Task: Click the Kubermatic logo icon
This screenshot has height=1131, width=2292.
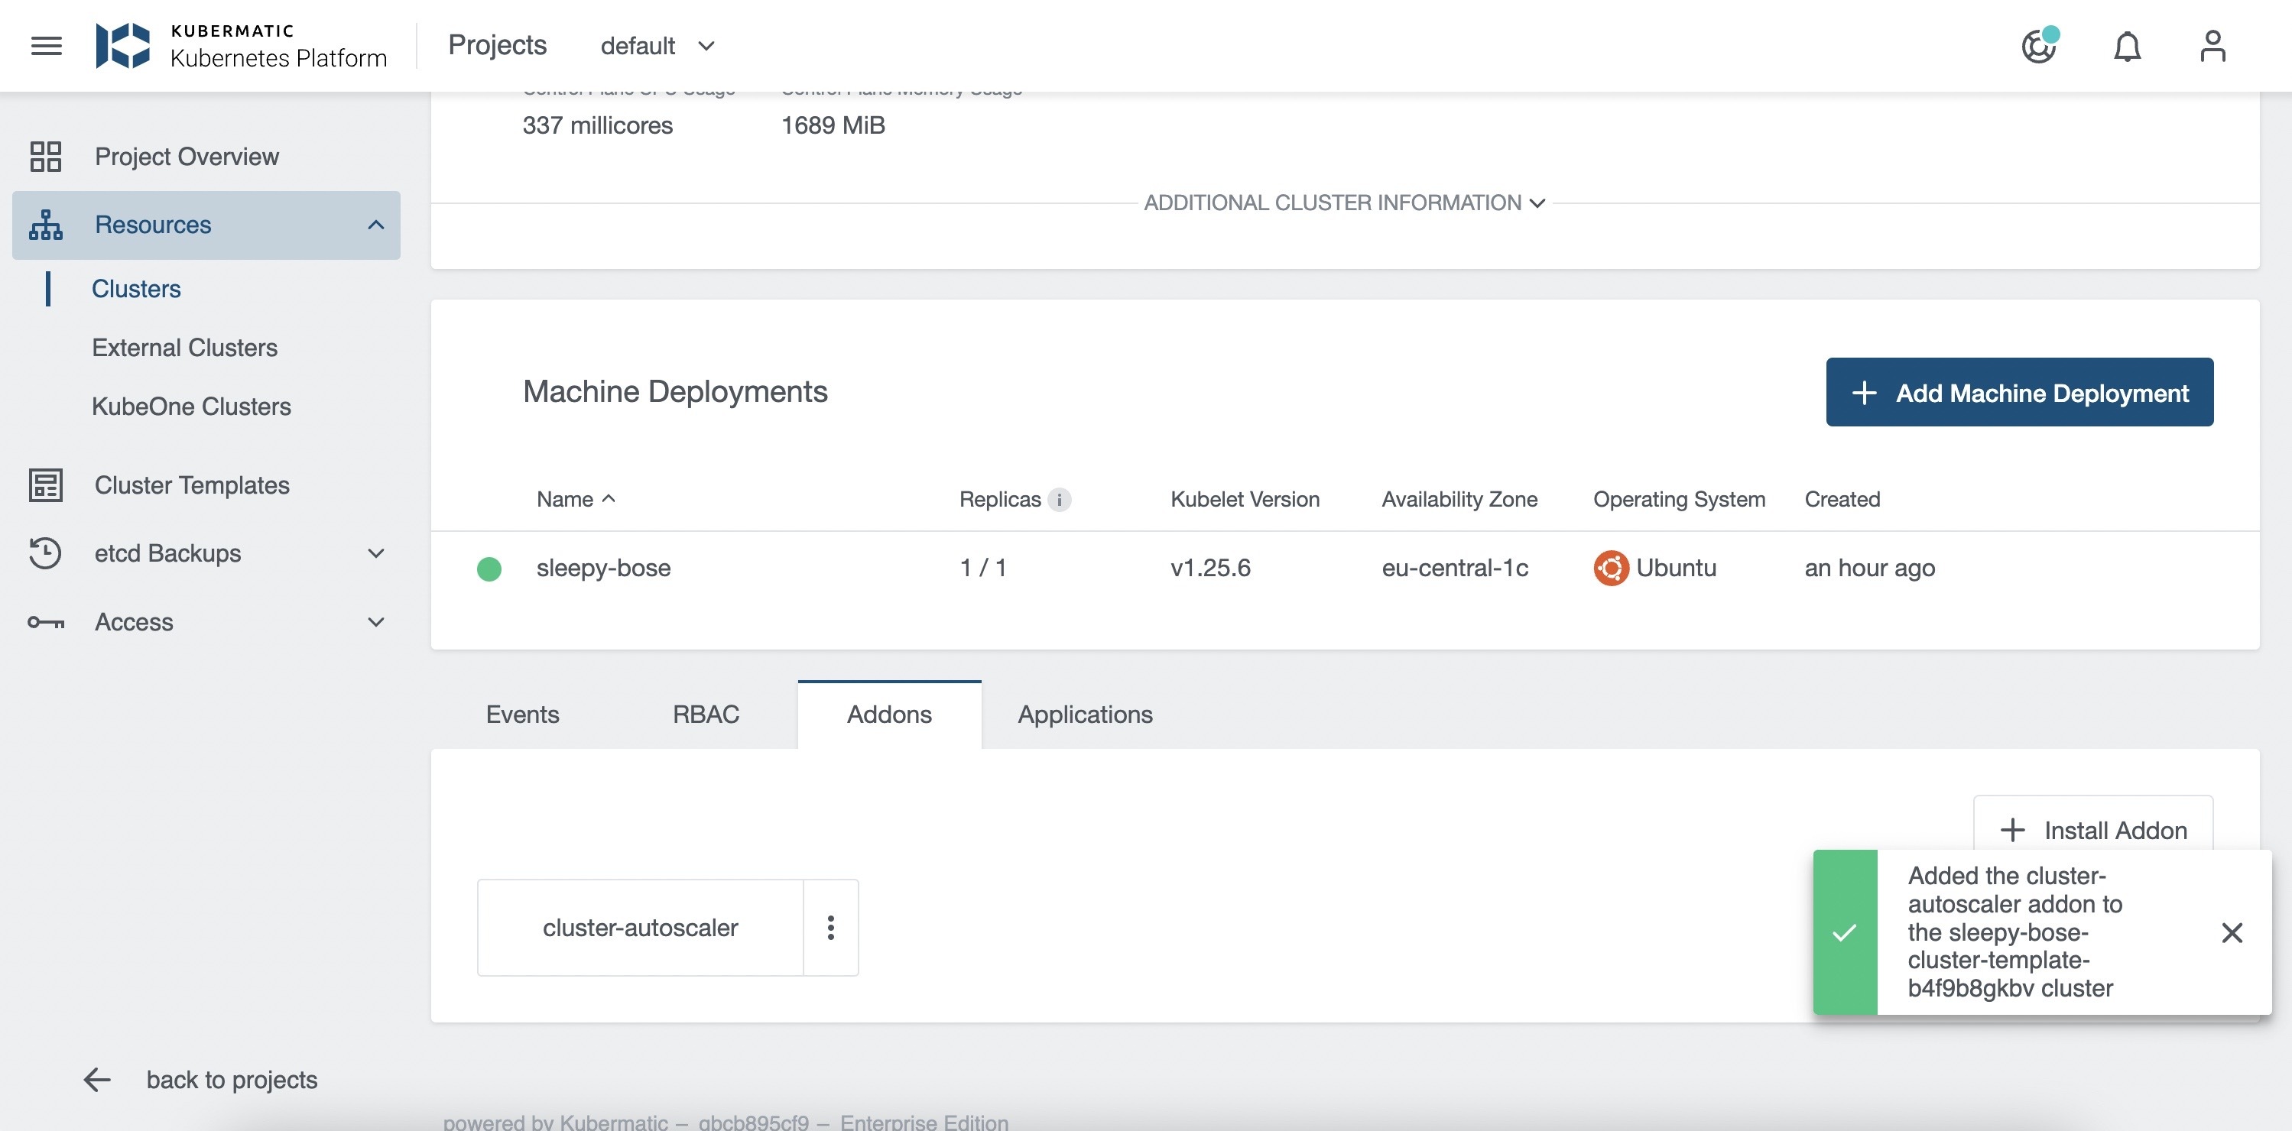Action: [123, 45]
